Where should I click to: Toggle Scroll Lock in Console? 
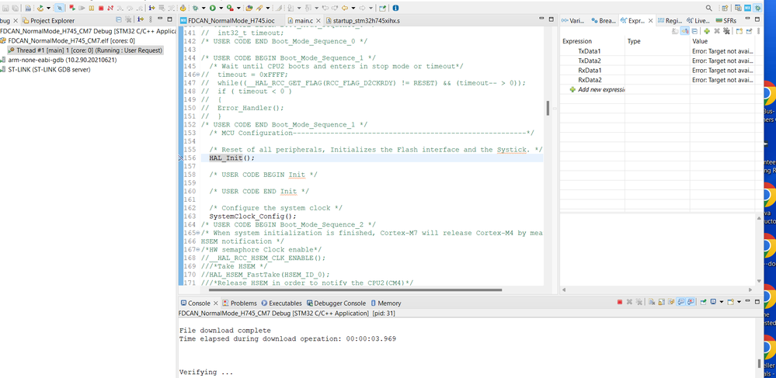(662, 302)
